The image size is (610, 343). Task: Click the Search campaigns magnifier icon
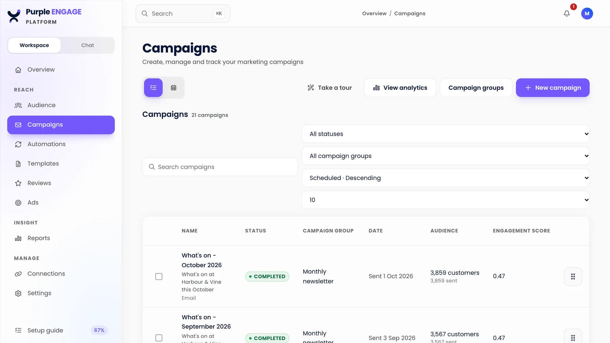152,167
